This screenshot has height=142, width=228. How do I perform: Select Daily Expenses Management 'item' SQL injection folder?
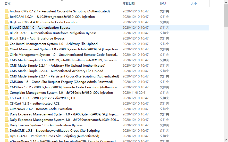[x=64, y=114]
